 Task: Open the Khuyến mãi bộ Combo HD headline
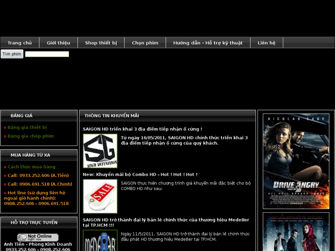pyautogui.click(x=140, y=175)
